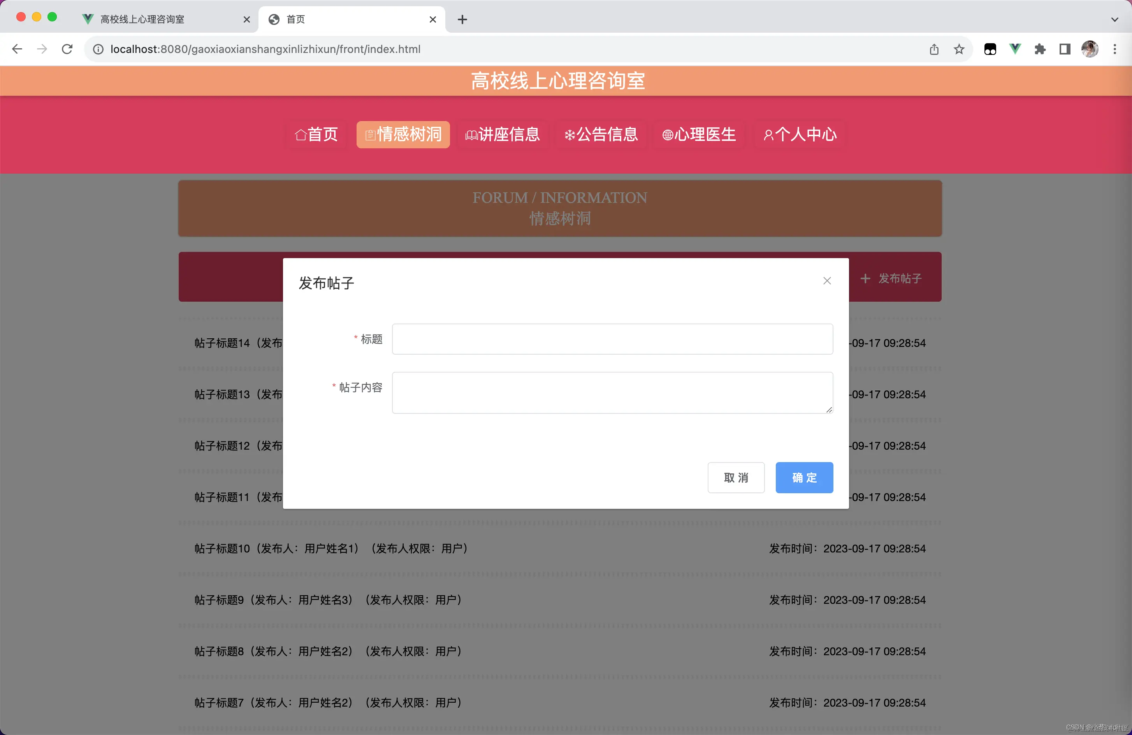Click the asterisk icon on 公告信息 nav
The width and height of the screenshot is (1132, 735).
coord(570,135)
